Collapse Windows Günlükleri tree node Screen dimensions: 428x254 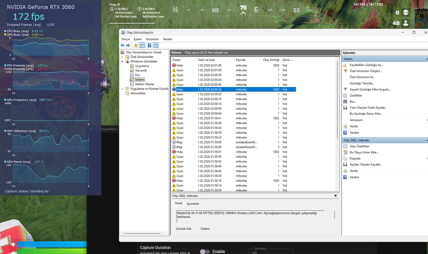click(x=122, y=61)
